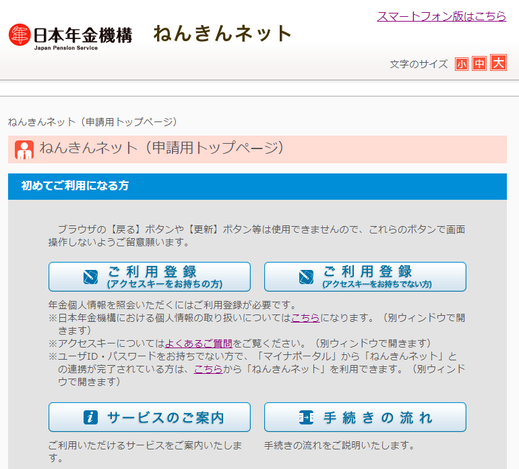Click the 手続きの流れ button

(365, 417)
